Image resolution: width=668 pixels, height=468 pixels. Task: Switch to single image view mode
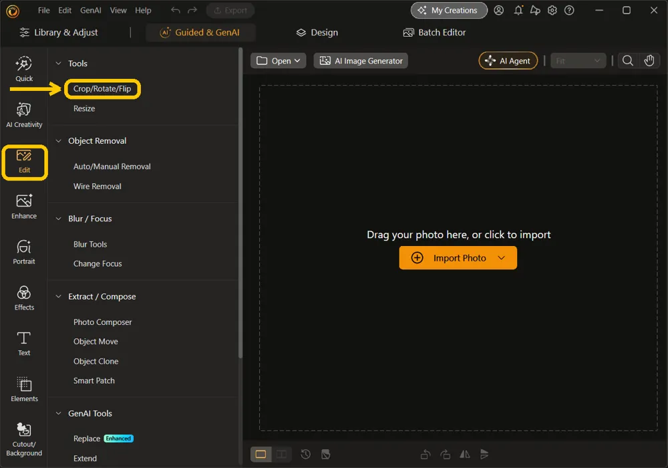[261, 455]
